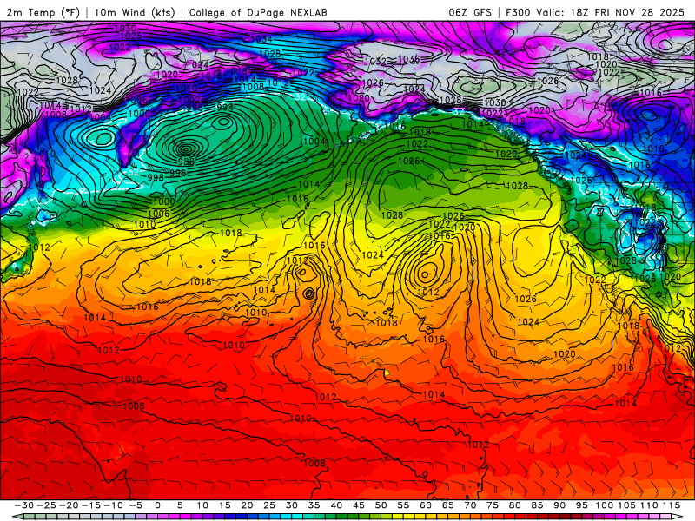
Task: Click the '06Z GFS' model run label
Action: click(470, 12)
